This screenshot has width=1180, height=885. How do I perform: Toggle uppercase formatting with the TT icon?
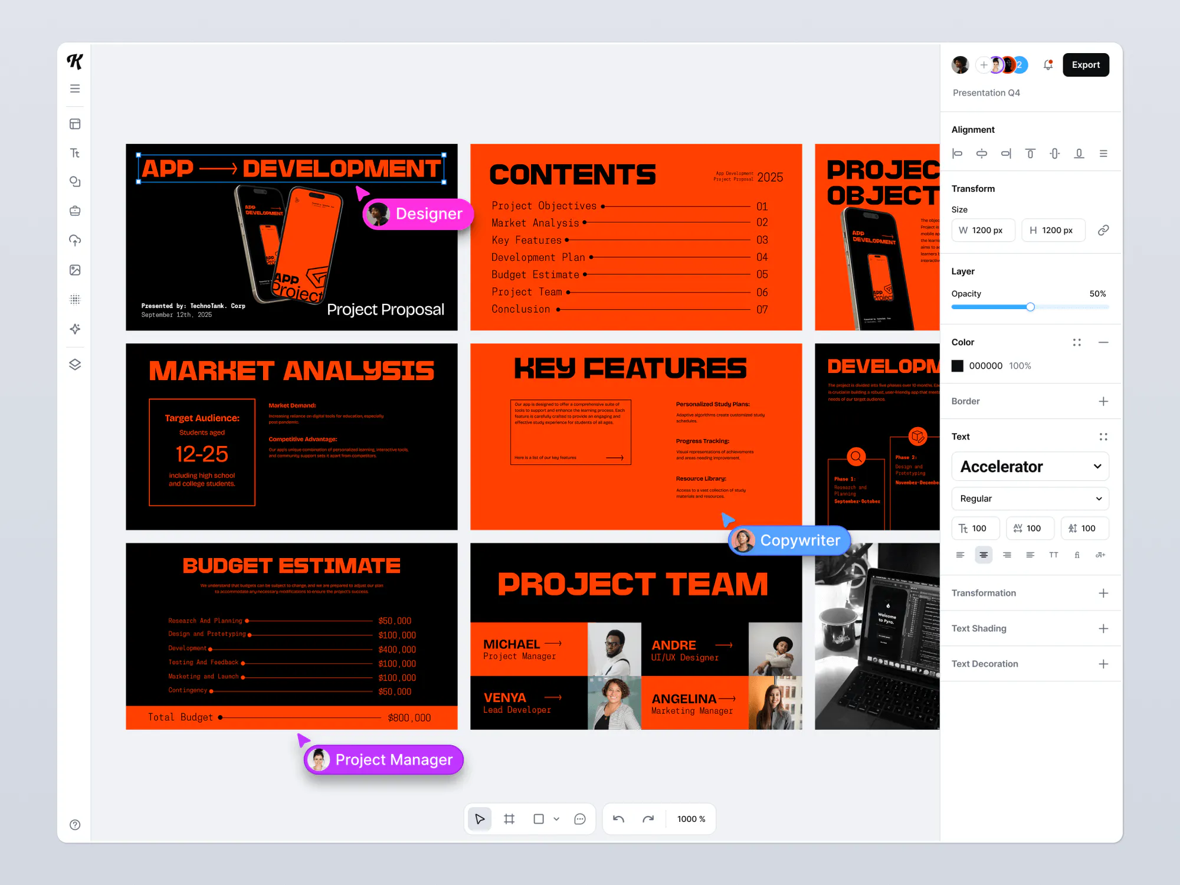(1054, 555)
